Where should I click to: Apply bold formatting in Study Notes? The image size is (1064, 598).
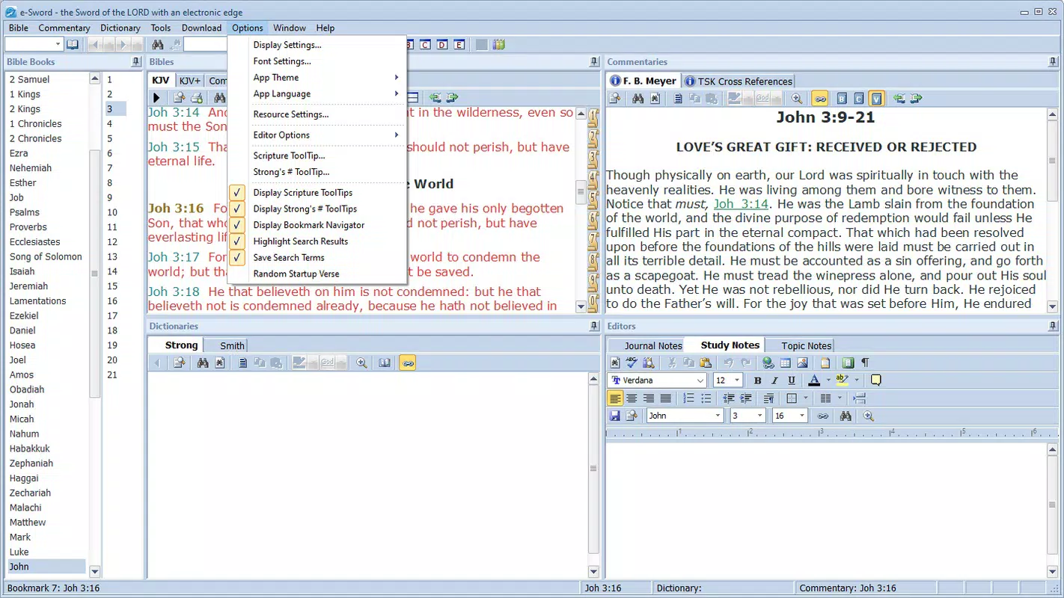point(758,380)
